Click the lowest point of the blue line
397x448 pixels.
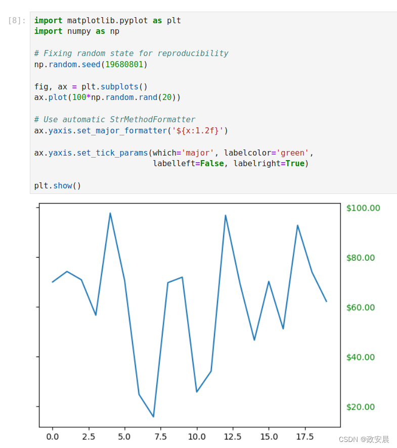click(153, 417)
